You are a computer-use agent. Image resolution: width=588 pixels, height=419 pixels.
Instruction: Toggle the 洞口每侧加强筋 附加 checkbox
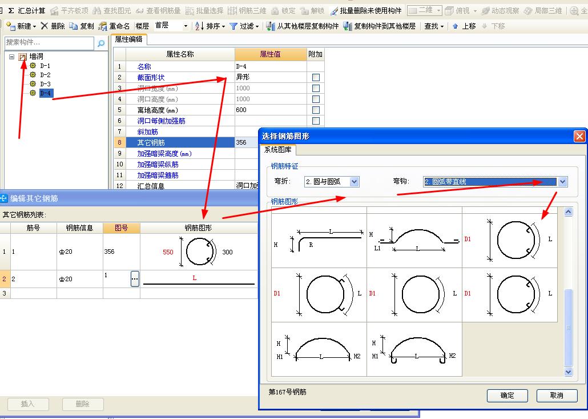pyautogui.click(x=316, y=121)
